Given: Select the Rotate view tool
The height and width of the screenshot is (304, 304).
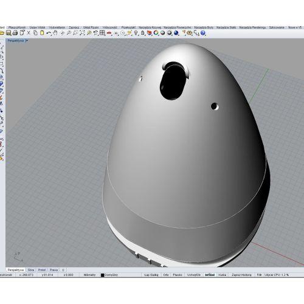Looking at the screenshot, I should (x=62, y=33).
